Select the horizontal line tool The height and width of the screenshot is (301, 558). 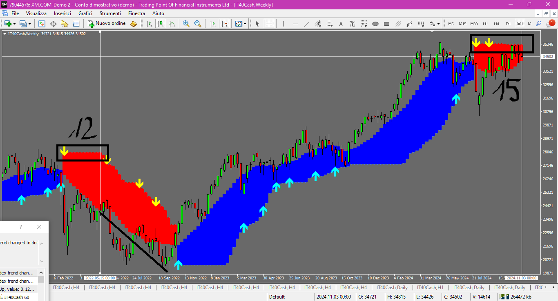(295, 24)
